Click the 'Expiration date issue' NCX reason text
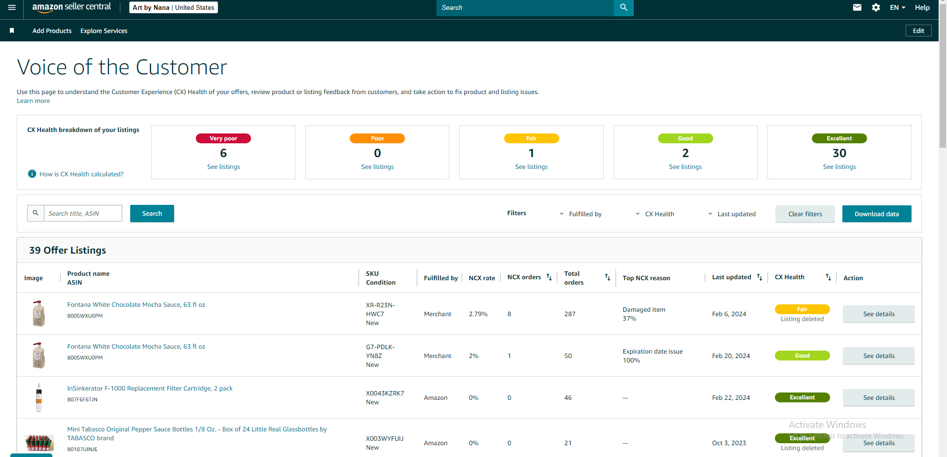This screenshot has height=457, width=947. coord(653,352)
